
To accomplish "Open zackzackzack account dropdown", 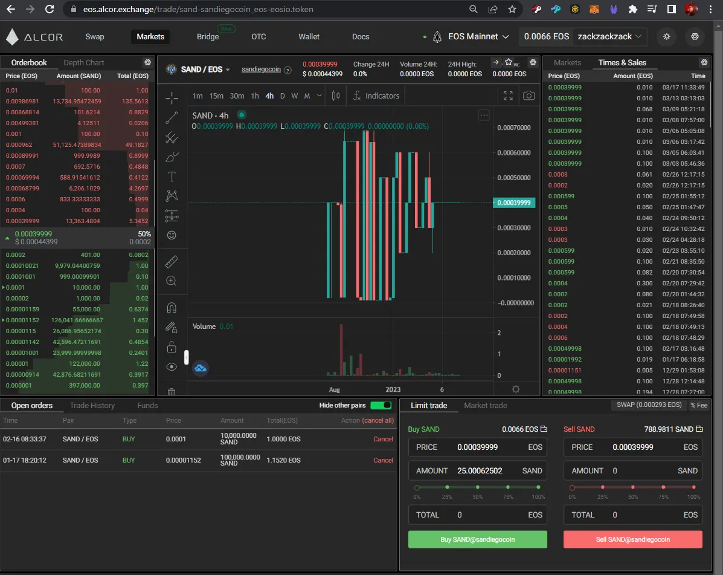I will coord(609,36).
